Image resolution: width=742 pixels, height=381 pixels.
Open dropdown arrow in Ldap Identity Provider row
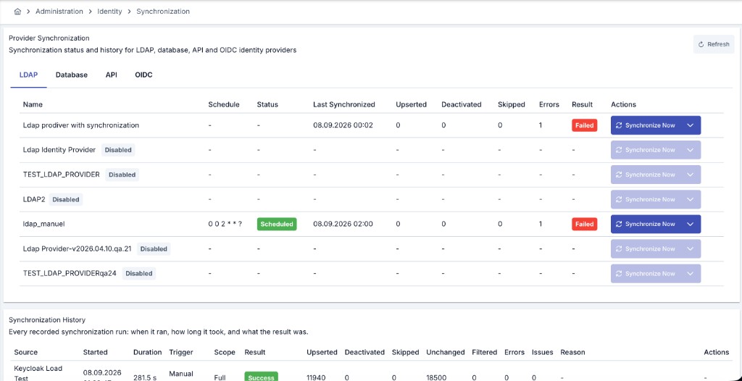pyautogui.click(x=691, y=150)
